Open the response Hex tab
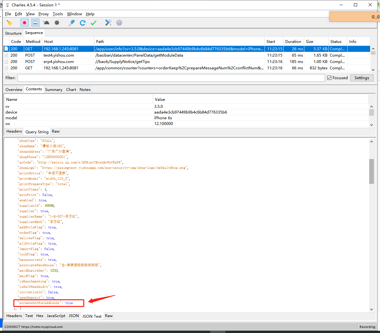The height and width of the screenshot is (333, 380). [x=40, y=316]
